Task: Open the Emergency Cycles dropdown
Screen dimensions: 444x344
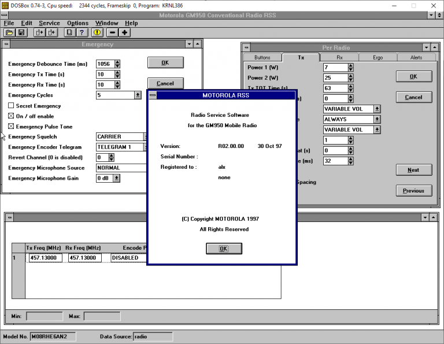Action: coord(138,95)
